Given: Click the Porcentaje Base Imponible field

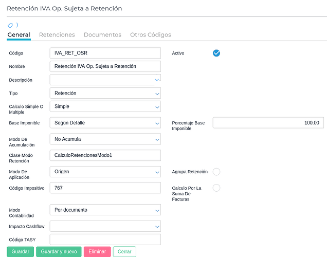Looking at the screenshot, I should coord(268,123).
